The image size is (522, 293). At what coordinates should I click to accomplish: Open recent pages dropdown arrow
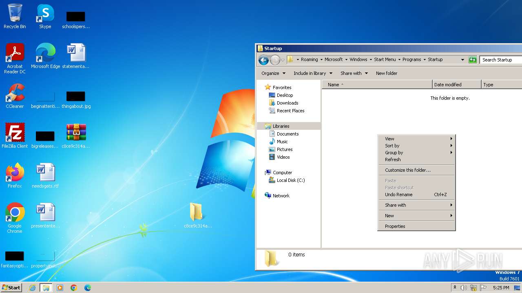point(283,60)
